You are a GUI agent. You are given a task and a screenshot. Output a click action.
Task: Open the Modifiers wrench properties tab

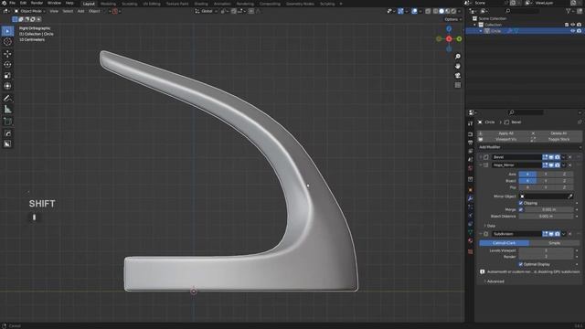pyautogui.click(x=470, y=198)
